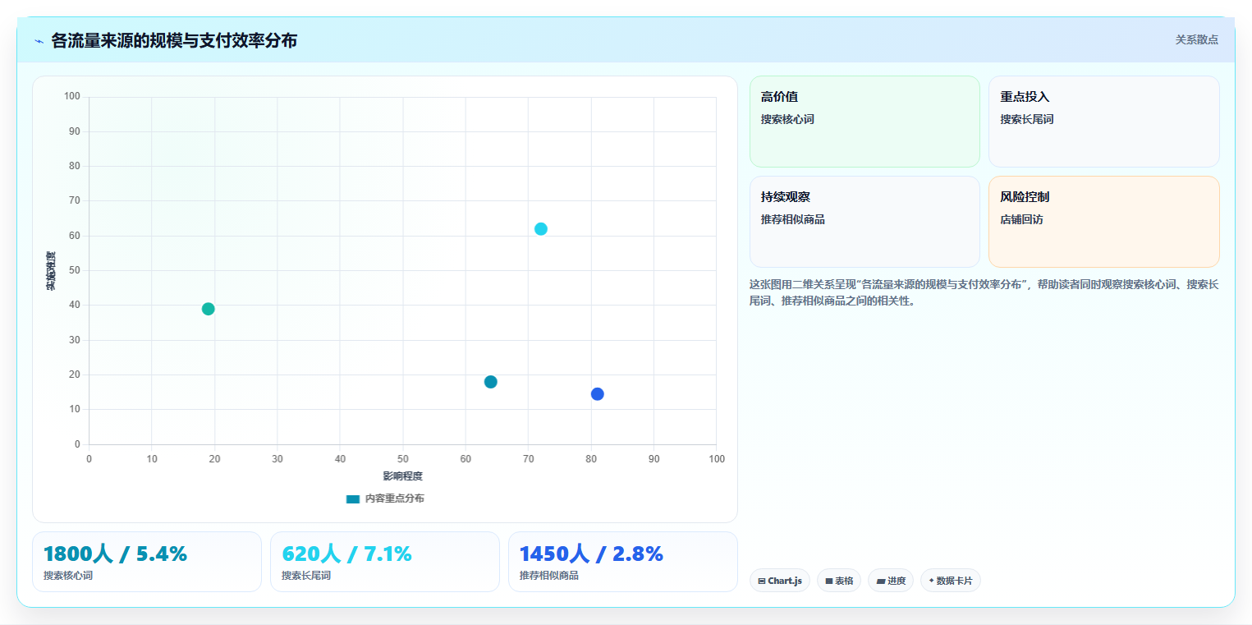Click the 关系散点 label in header
Viewport: 1252px width, 625px height.
pyautogui.click(x=1197, y=39)
